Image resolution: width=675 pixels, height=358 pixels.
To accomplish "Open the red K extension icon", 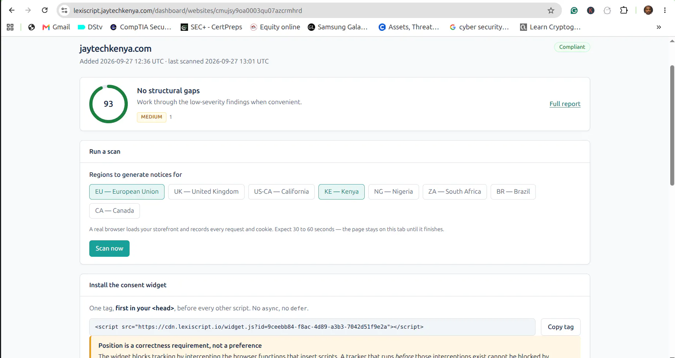I will pyautogui.click(x=591, y=11).
